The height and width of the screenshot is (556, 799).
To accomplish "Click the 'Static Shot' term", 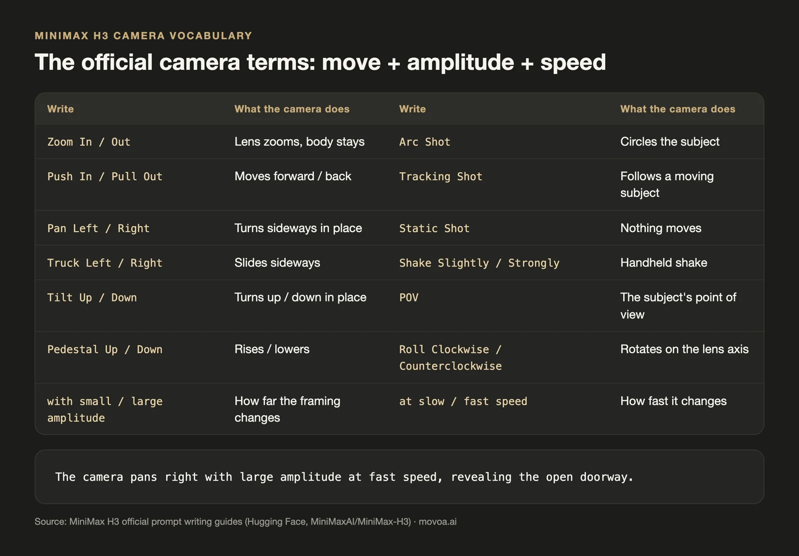I will (x=434, y=229).
